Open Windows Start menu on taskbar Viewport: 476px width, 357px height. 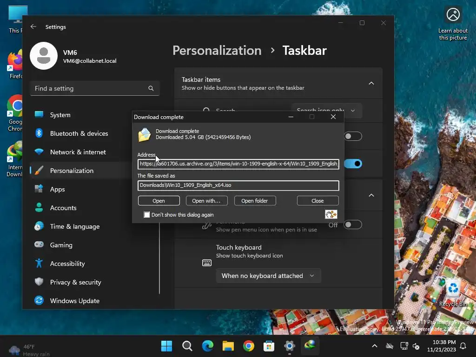click(166, 346)
